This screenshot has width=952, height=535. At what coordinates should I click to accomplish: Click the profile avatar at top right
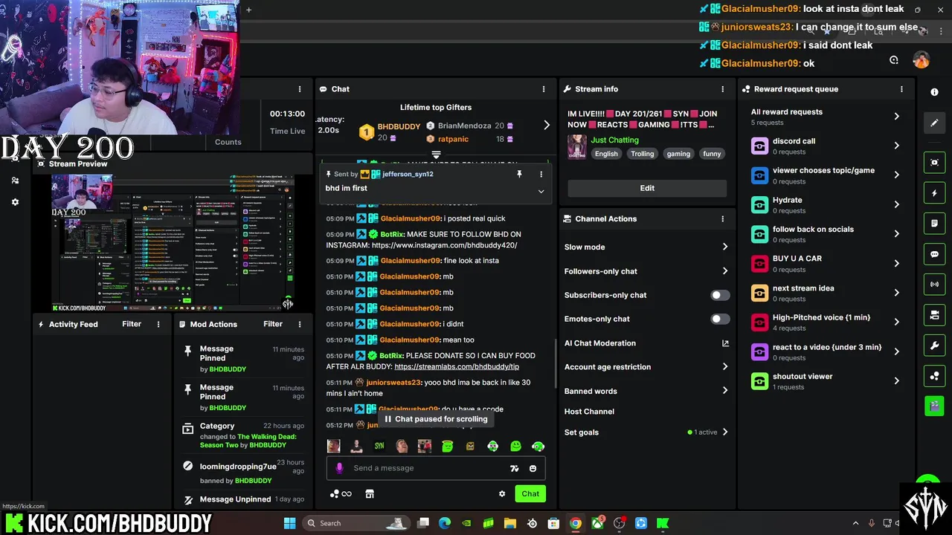[921, 60]
